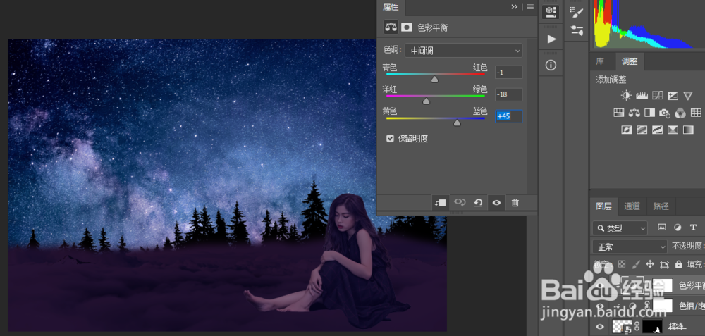The width and height of the screenshot is (705, 336).
Task: Lock transparent pixels checkerboard icon
Action: click(622, 264)
